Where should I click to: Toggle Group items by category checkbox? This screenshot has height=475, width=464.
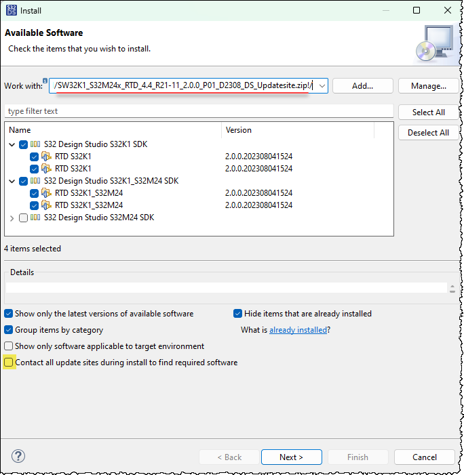click(x=9, y=329)
